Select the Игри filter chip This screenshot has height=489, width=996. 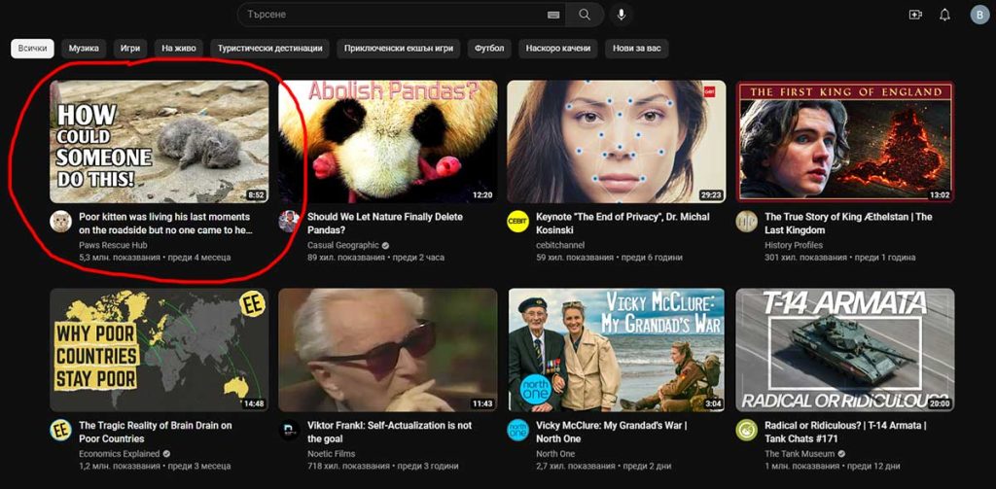(130, 48)
